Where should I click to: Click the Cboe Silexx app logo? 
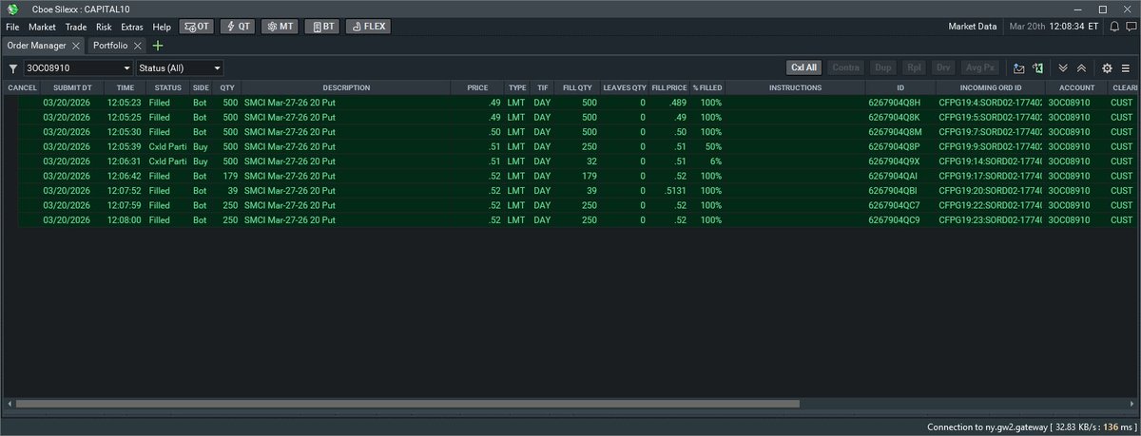[x=12, y=9]
